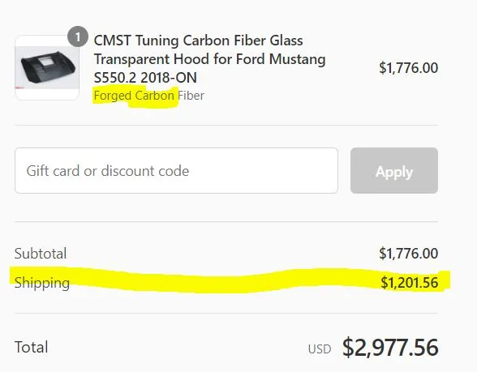Click the Subtotal label
Image resolution: width=477 pixels, height=372 pixels.
click(41, 254)
